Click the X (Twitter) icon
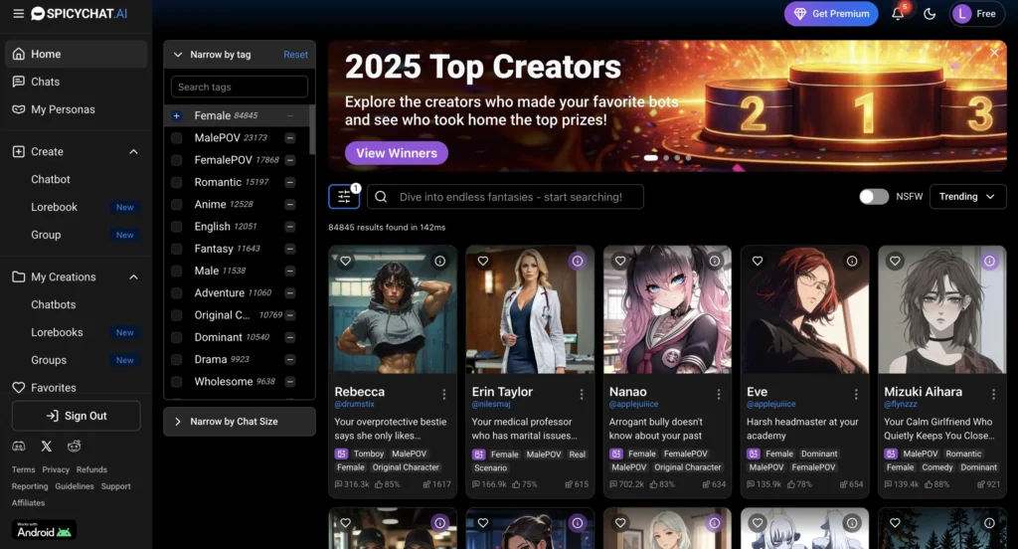Screen dimensions: 1018x549 click(47, 447)
